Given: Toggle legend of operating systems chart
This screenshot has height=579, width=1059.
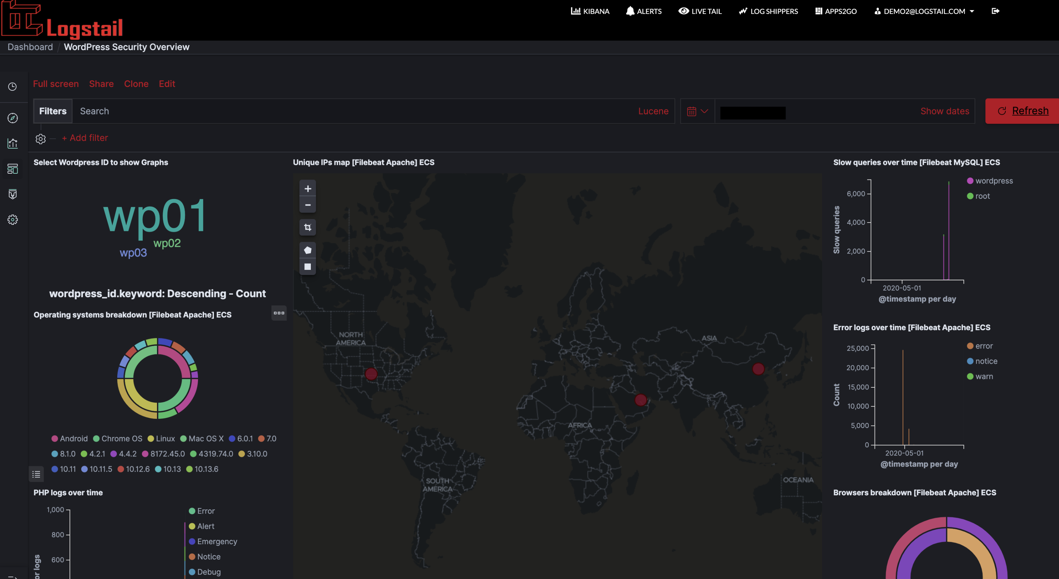Looking at the screenshot, I should [36, 474].
